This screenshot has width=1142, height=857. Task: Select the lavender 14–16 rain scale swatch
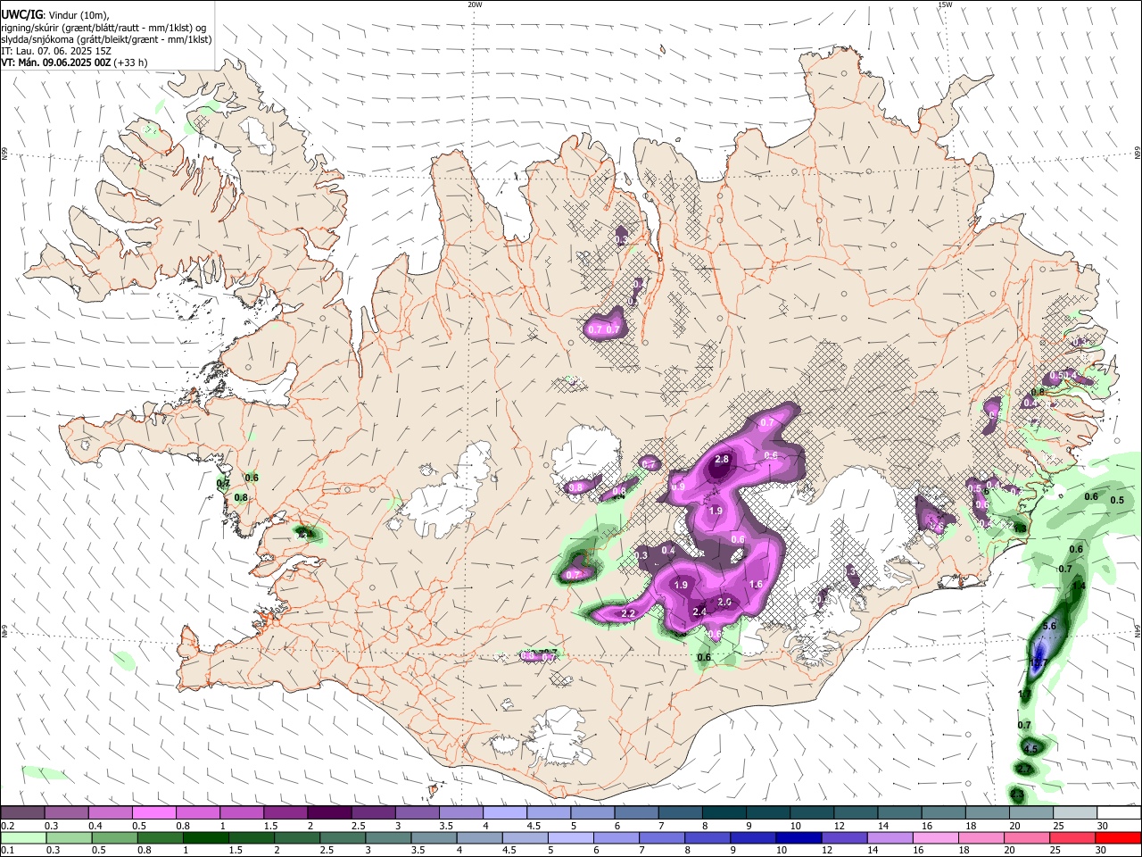890,837
